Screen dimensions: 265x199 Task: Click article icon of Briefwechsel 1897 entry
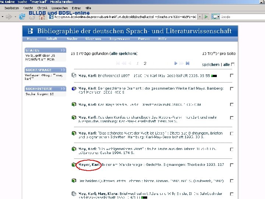point(74,75)
